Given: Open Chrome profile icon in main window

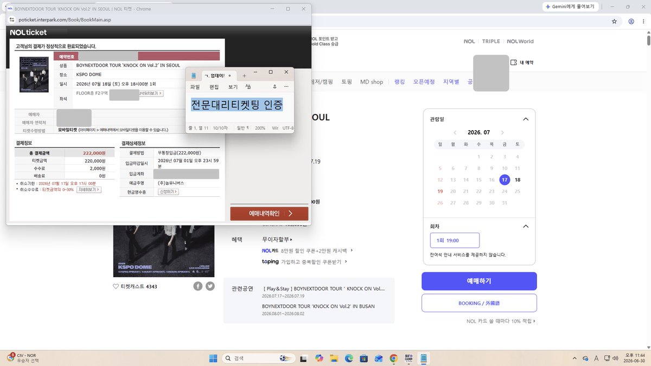Looking at the screenshot, I should pos(631,21).
